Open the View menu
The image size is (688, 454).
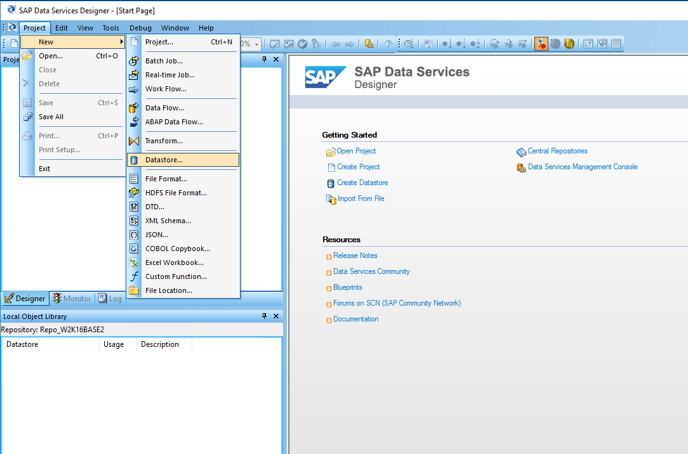click(x=85, y=28)
